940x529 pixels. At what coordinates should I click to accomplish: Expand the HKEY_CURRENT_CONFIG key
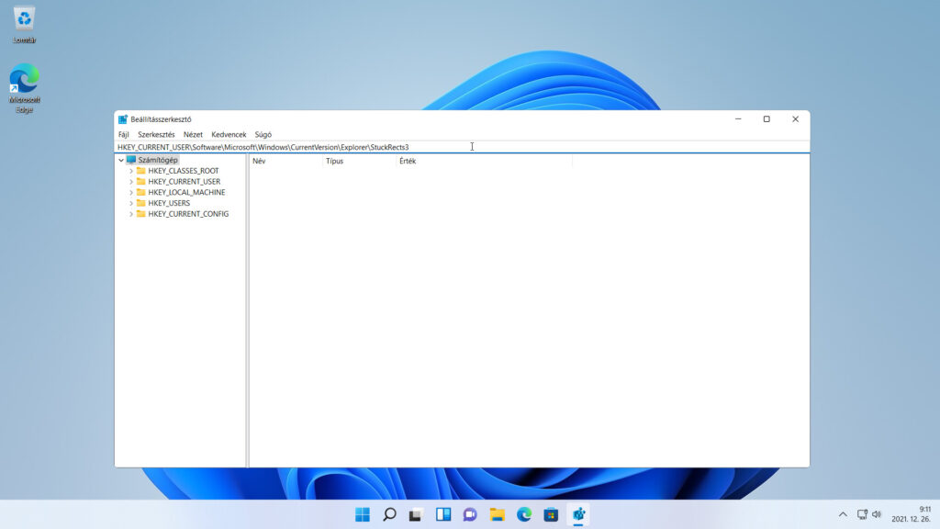(131, 214)
